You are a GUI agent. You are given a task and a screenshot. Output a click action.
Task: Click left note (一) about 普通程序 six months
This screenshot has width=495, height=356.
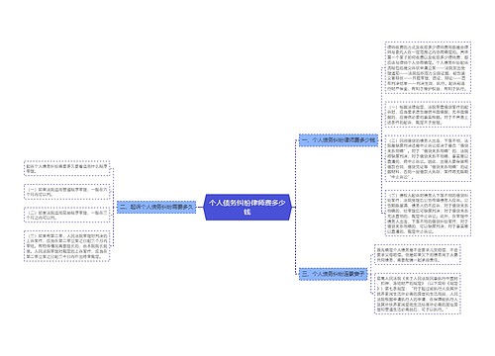click(x=67, y=192)
